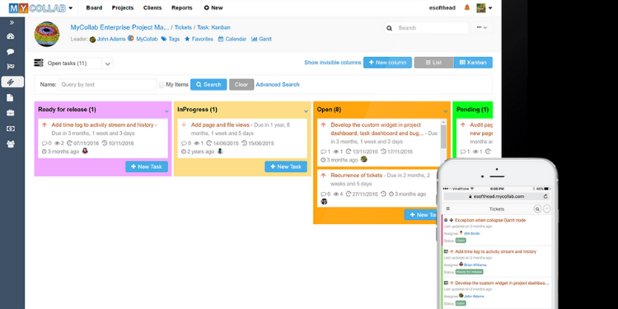
Task: Click phone Tickets search icon
Action: click(537, 209)
